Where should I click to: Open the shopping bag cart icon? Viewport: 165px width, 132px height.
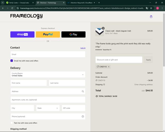[x=151, y=16]
